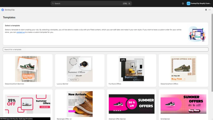Select the Abstract Offer Banner template thumbnail
The image size is (213, 120).
pos(132,104)
